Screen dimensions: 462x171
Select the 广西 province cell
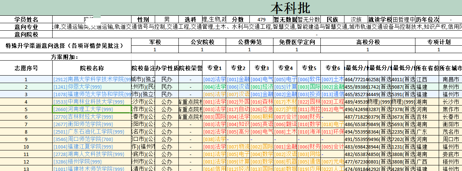point(427,162)
